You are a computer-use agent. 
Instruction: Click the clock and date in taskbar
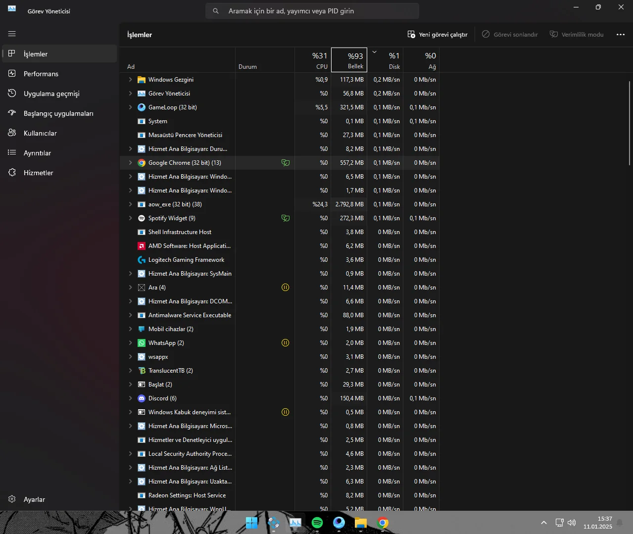tap(598, 523)
